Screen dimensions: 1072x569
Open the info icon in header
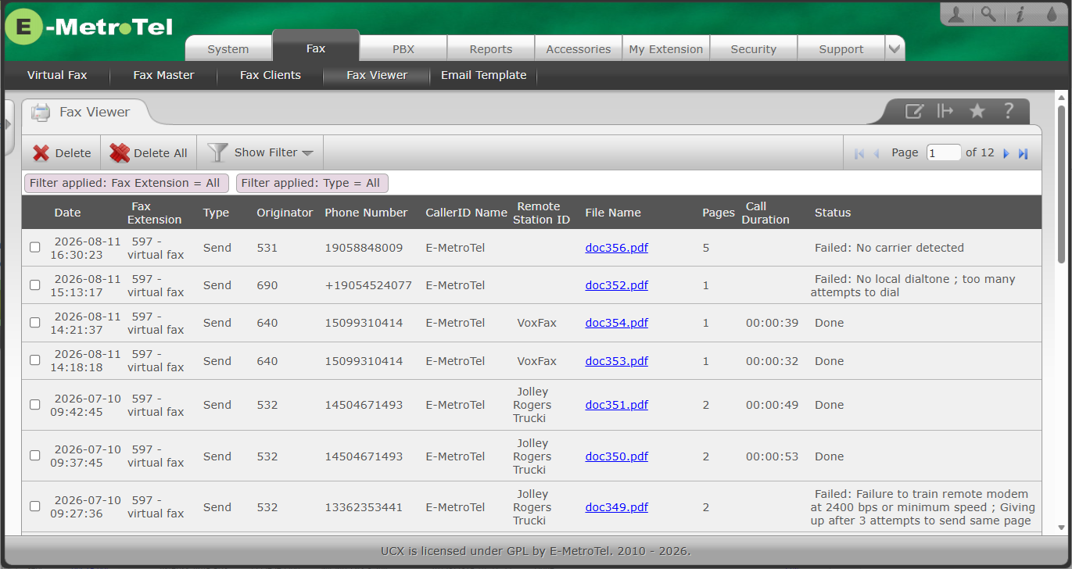[x=1020, y=14]
